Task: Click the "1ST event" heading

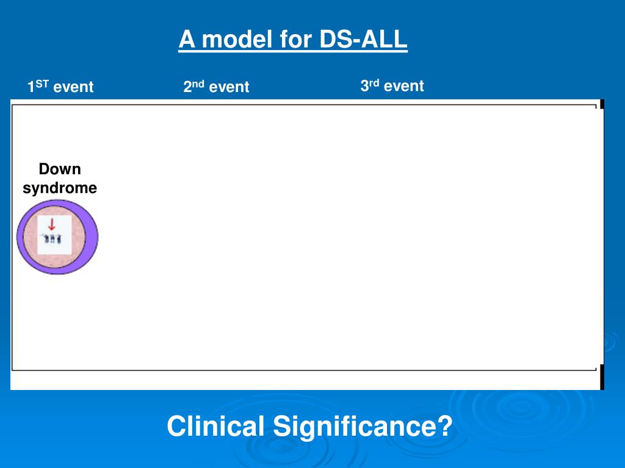Action: (x=60, y=87)
